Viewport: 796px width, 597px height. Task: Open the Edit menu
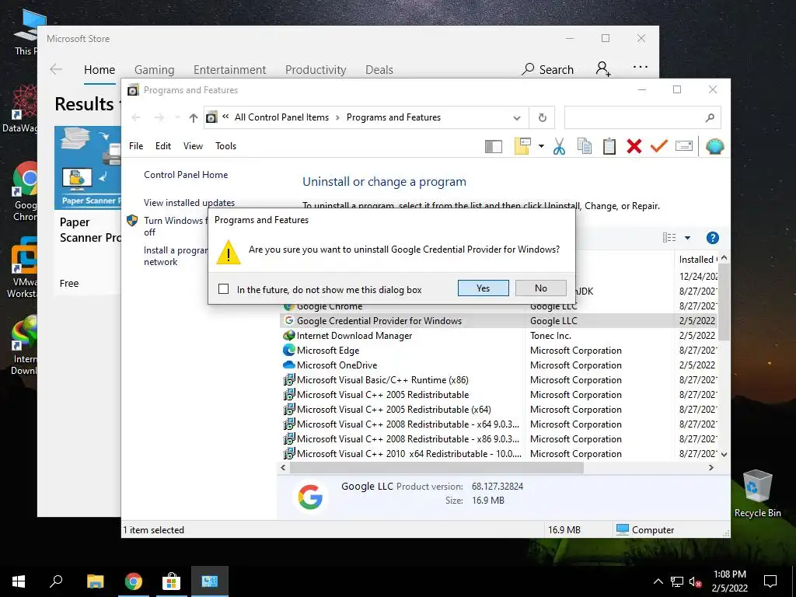tap(163, 145)
